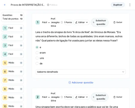Click sidebar question 7 target icon
135x108 pixels.
[x=21, y=80]
